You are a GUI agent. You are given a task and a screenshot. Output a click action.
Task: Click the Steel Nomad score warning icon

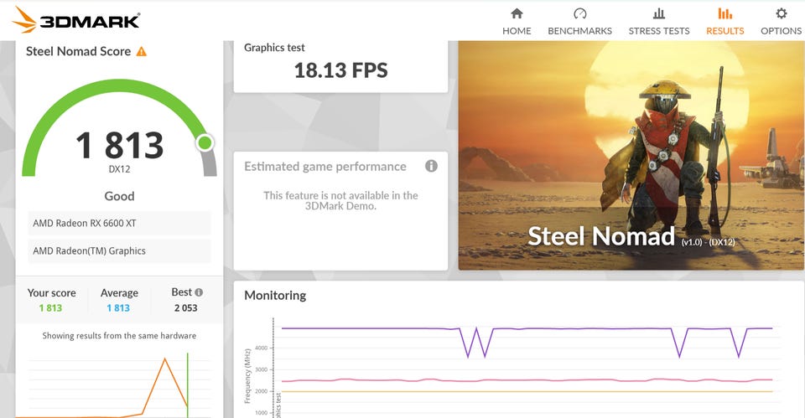[141, 51]
